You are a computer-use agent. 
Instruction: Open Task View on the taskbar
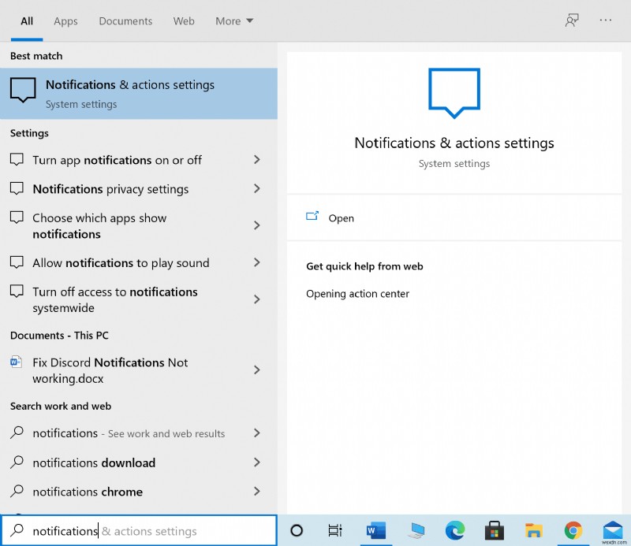coord(335,530)
